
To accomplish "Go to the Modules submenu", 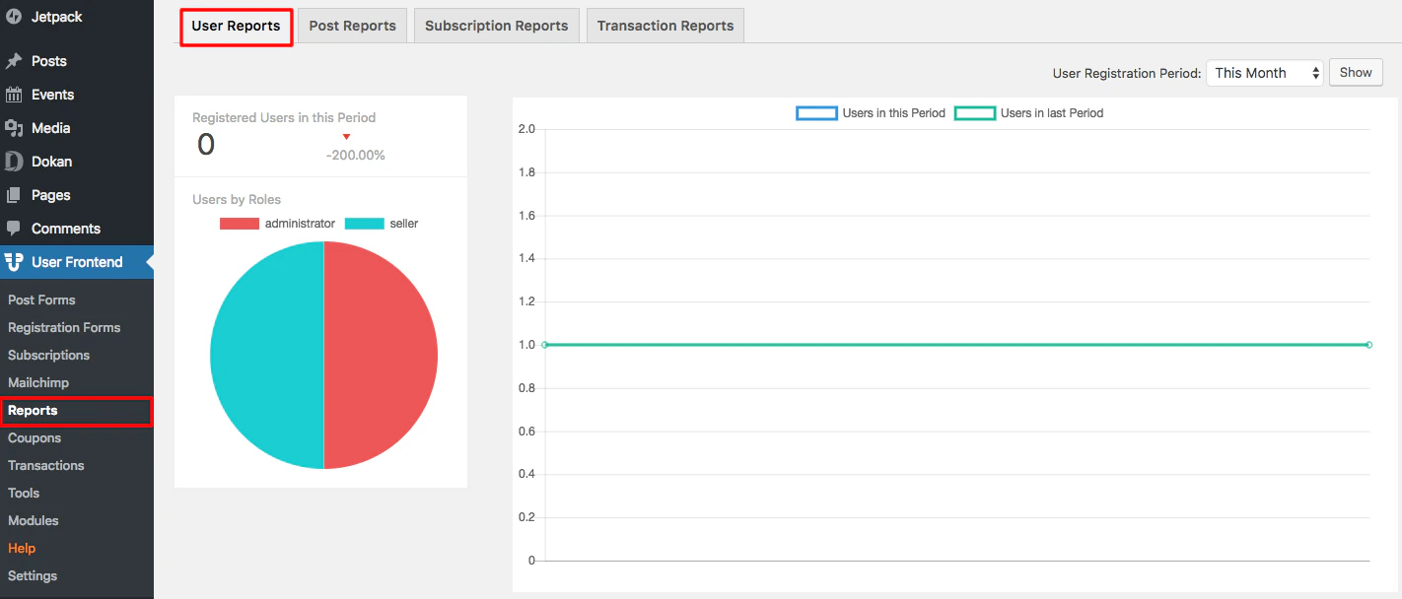I will point(34,520).
